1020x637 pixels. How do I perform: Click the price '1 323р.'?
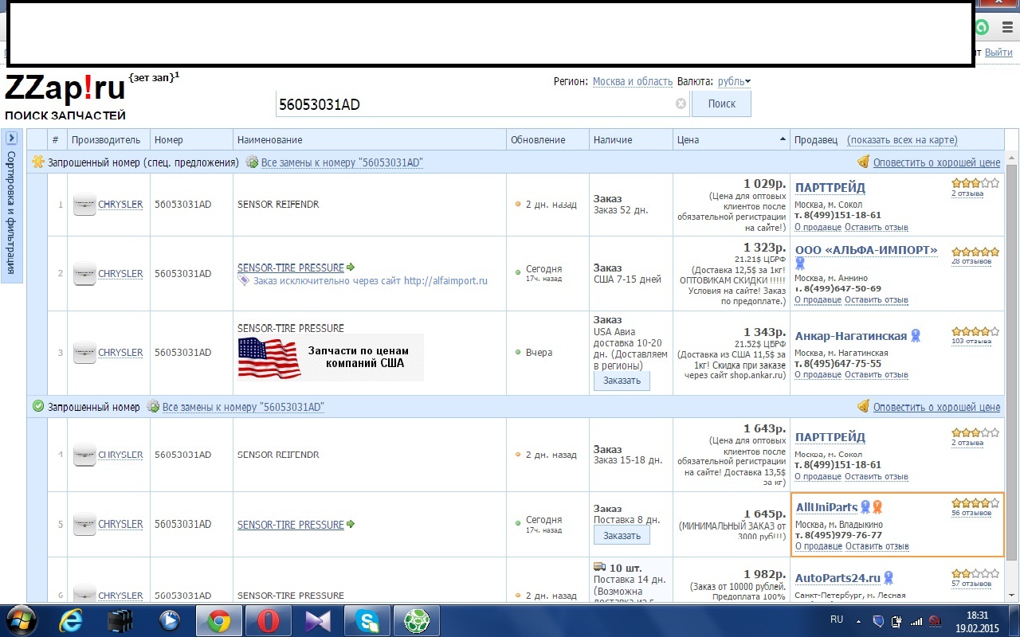tap(764, 248)
